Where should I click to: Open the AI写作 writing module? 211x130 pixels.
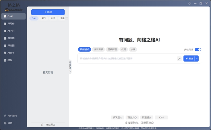9,24
